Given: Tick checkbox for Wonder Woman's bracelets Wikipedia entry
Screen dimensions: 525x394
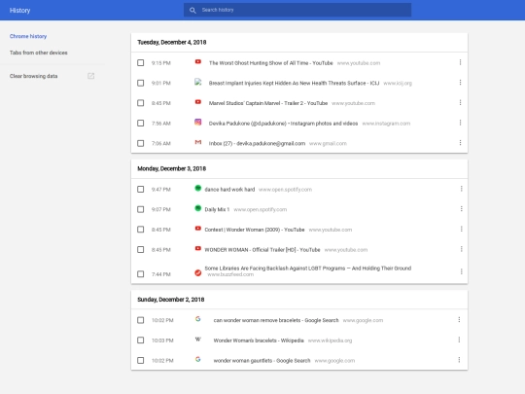Looking at the screenshot, I should (x=141, y=340).
